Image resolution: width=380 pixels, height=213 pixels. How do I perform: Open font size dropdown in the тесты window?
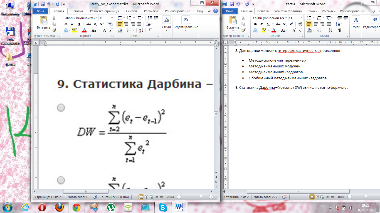click(301, 18)
